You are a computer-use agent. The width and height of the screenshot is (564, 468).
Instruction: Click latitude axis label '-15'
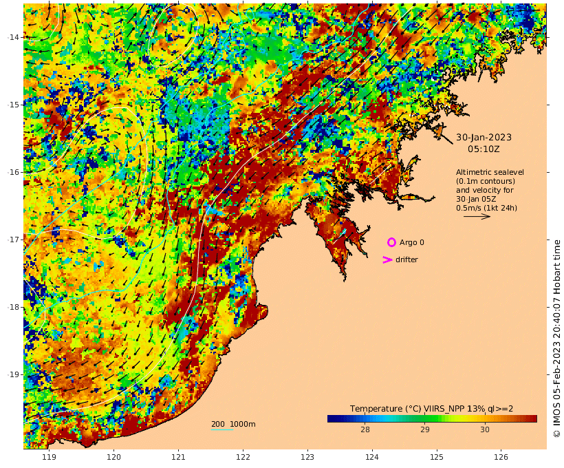tap(14, 105)
